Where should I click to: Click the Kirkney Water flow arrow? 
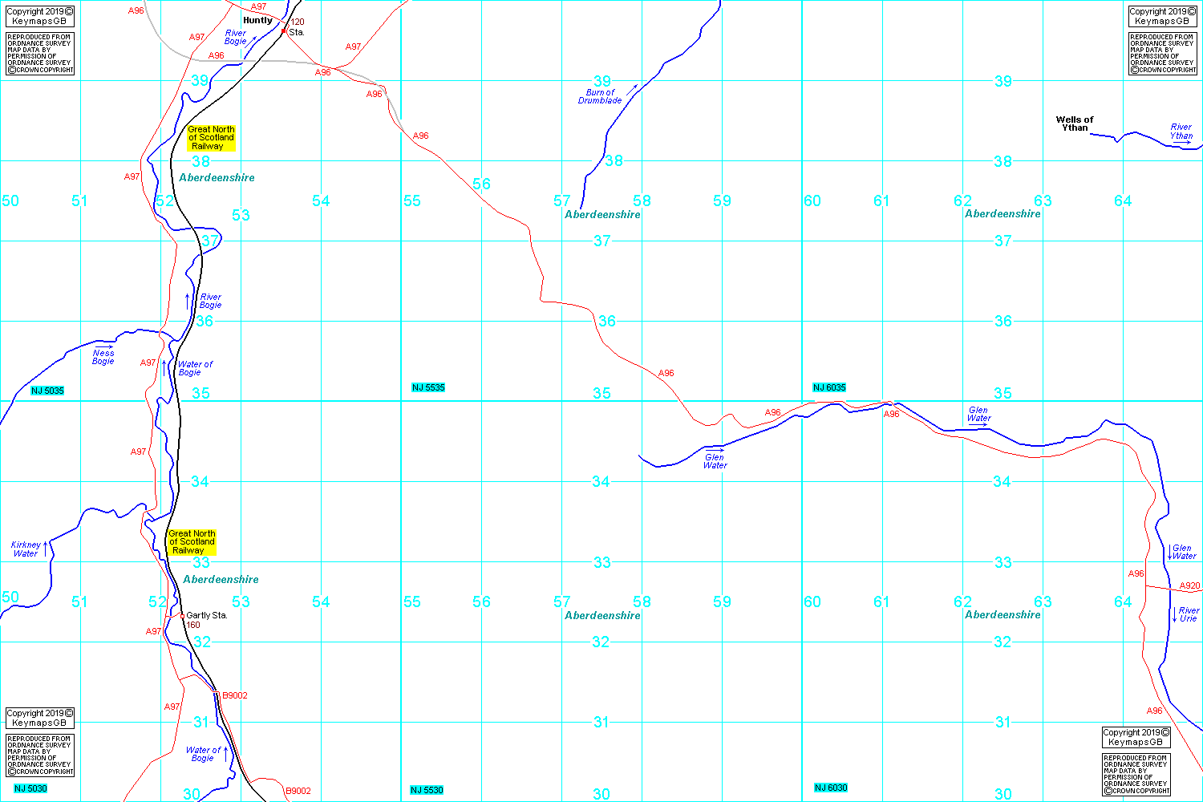click(46, 545)
